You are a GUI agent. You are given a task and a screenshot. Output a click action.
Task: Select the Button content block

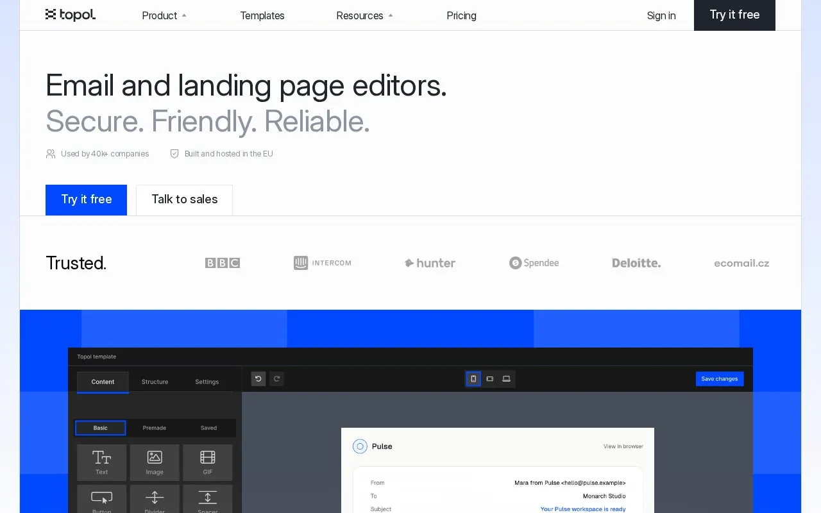102,499
